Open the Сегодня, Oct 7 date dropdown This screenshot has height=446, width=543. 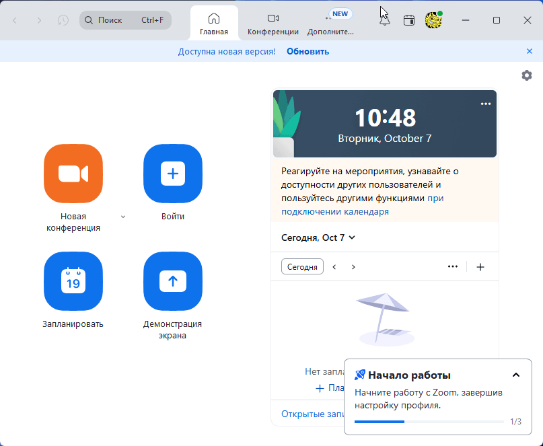318,237
